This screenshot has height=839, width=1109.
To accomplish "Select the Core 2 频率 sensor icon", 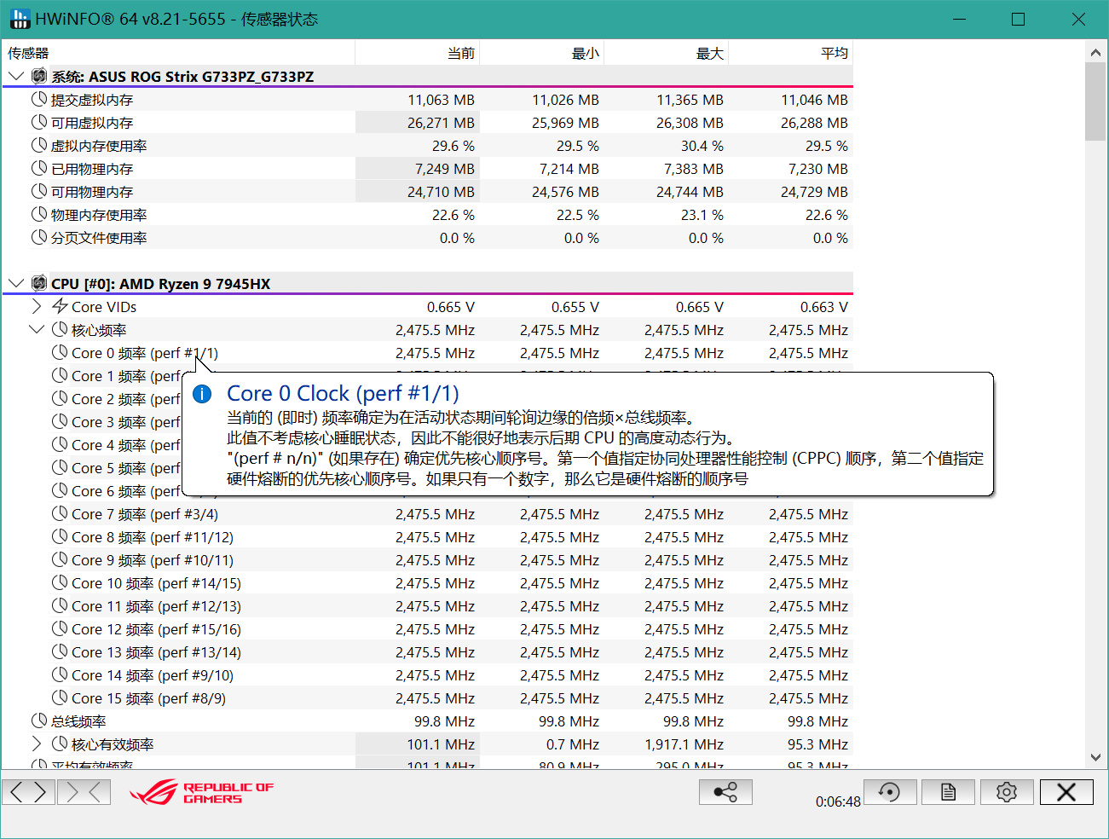I will (60, 398).
